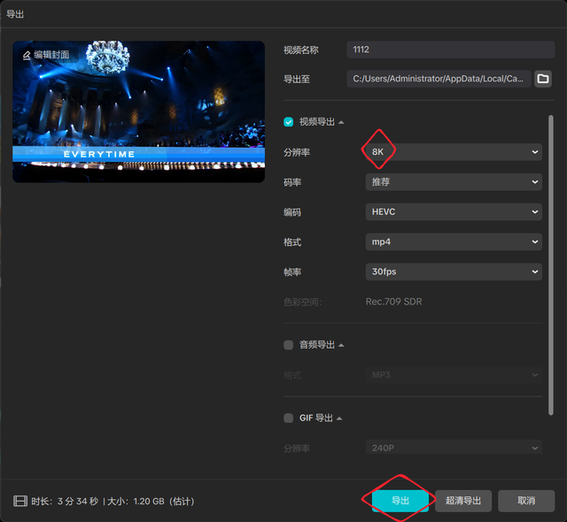The image size is (567, 522).
Task: Click the cyan 导出 button
Action: pyautogui.click(x=400, y=501)
